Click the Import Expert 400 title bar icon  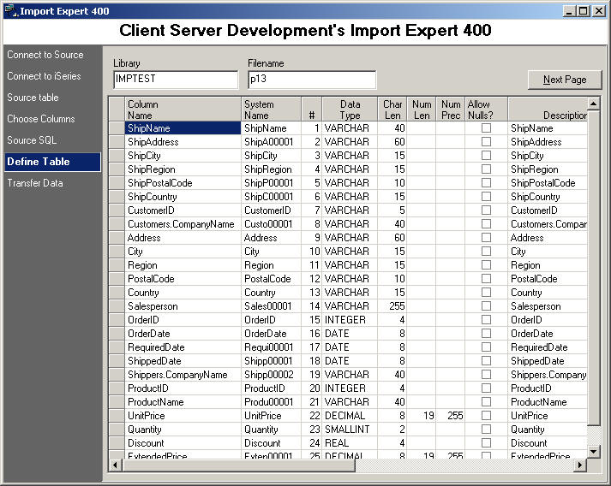(x=11, y=10)
